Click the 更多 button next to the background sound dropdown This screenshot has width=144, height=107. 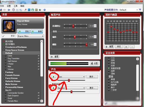[x=92, y=88]
